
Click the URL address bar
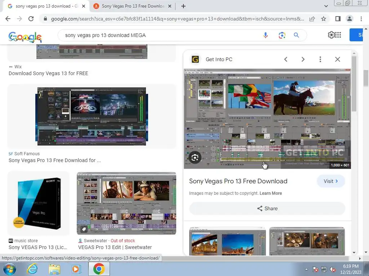[x=178, y=19]
